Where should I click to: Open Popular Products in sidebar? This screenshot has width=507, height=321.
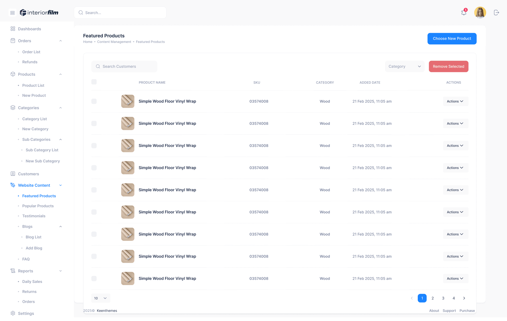38,206
